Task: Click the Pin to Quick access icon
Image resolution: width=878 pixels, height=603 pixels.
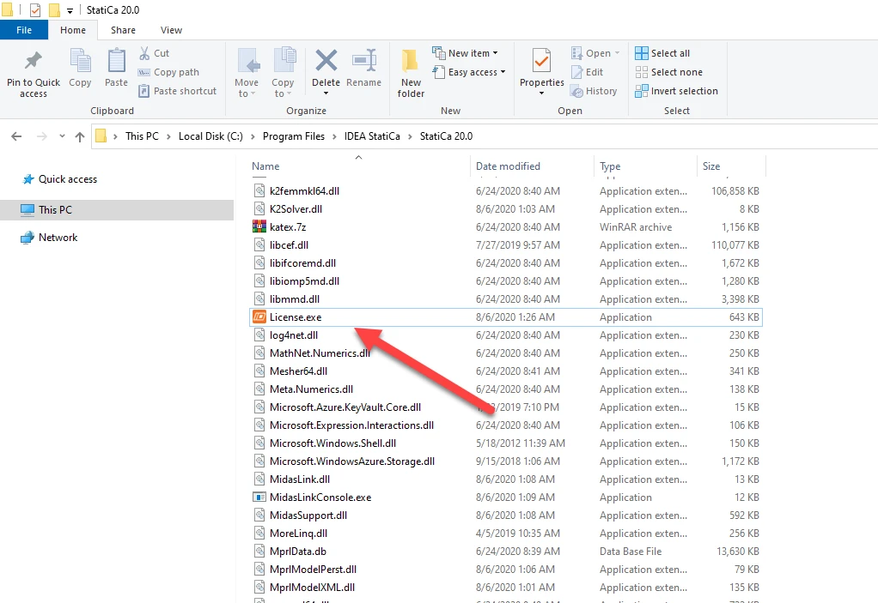Action: 33,60
